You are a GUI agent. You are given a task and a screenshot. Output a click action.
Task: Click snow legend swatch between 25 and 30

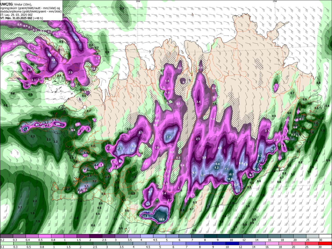[313, 236]
